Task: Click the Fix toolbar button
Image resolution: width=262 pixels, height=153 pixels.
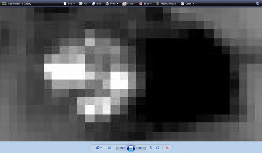Action: 83,3
